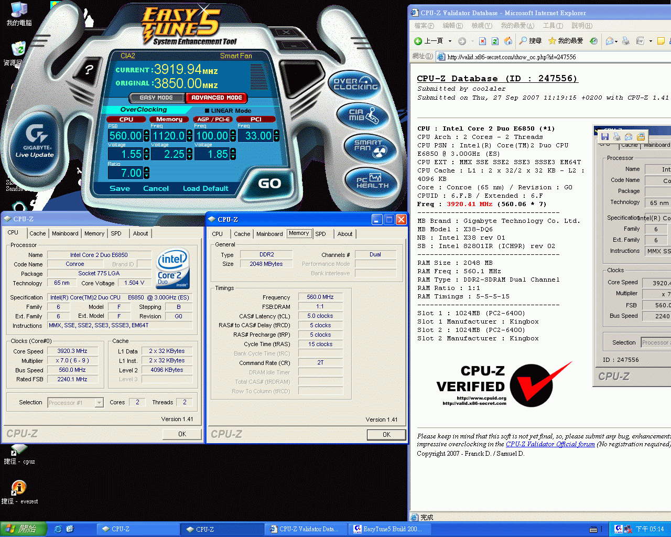671x537 pixels.
Task: Click OK in the Memory CPU-Z window
Action: [x=386, y=435]
